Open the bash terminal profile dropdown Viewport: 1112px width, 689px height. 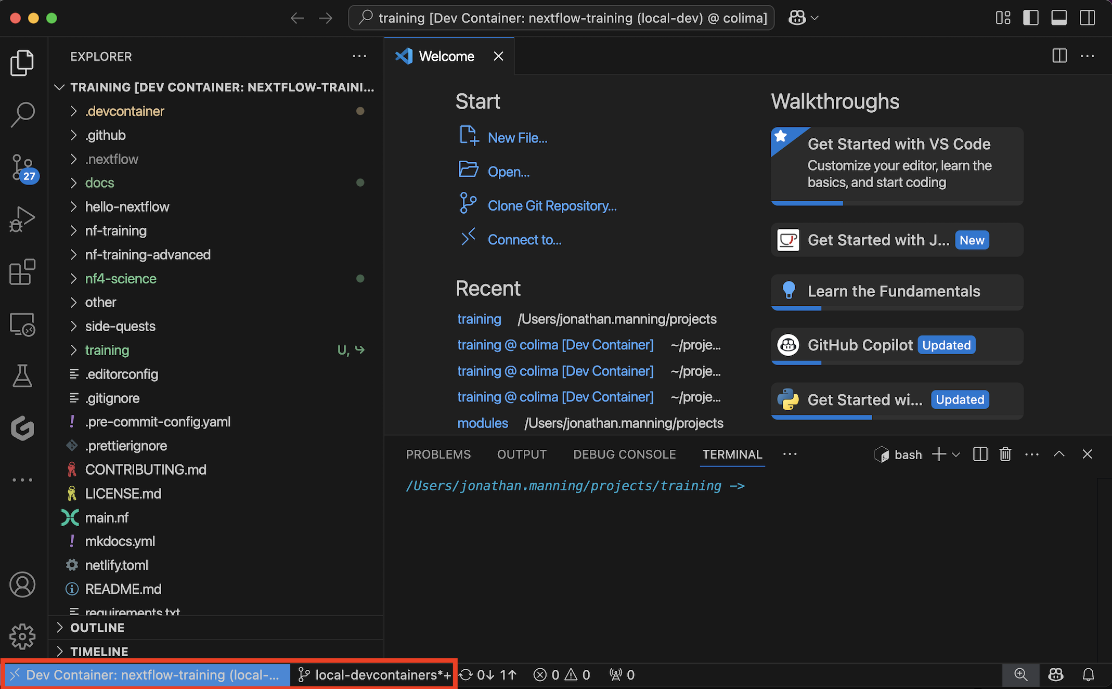coord(955,454)
